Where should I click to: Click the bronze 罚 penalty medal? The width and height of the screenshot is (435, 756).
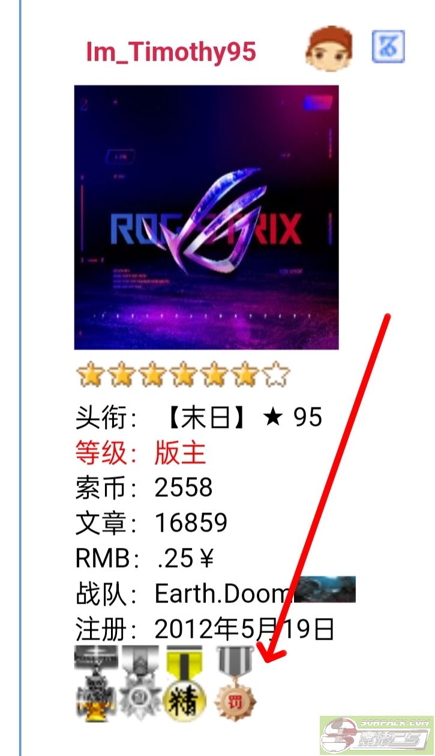point(235,682)
